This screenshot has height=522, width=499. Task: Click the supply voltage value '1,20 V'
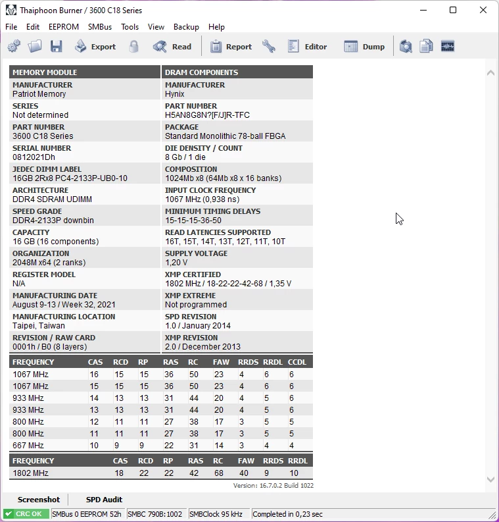176,263
